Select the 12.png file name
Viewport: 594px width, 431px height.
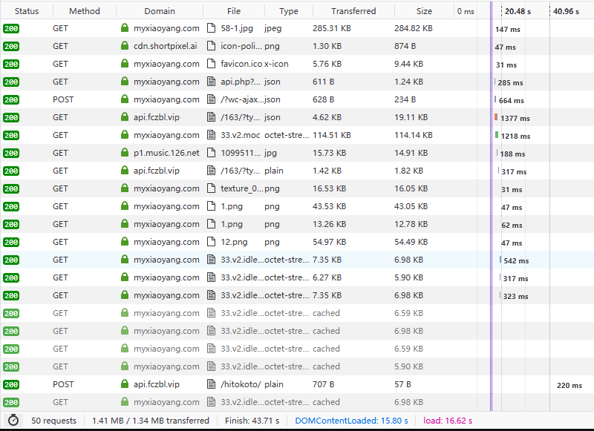pyautogui.click(x=234, y=242)
